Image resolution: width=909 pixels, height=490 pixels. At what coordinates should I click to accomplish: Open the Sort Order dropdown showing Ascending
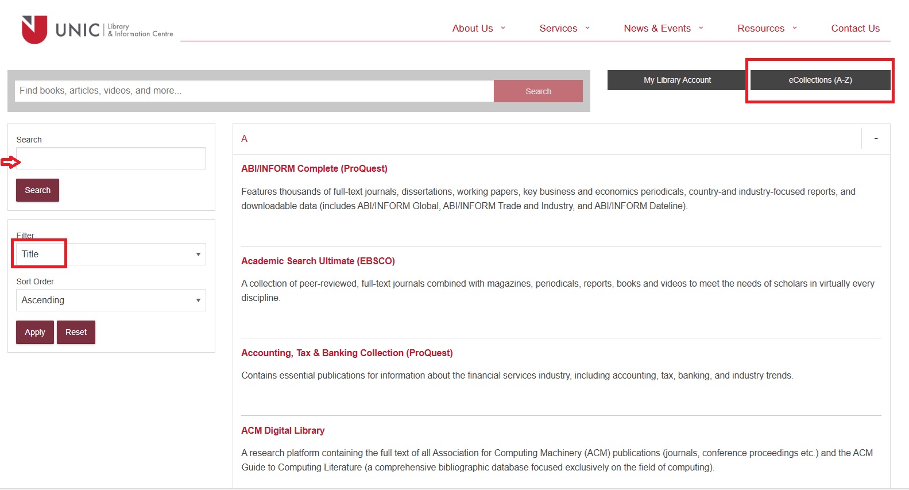click(111, 300)
